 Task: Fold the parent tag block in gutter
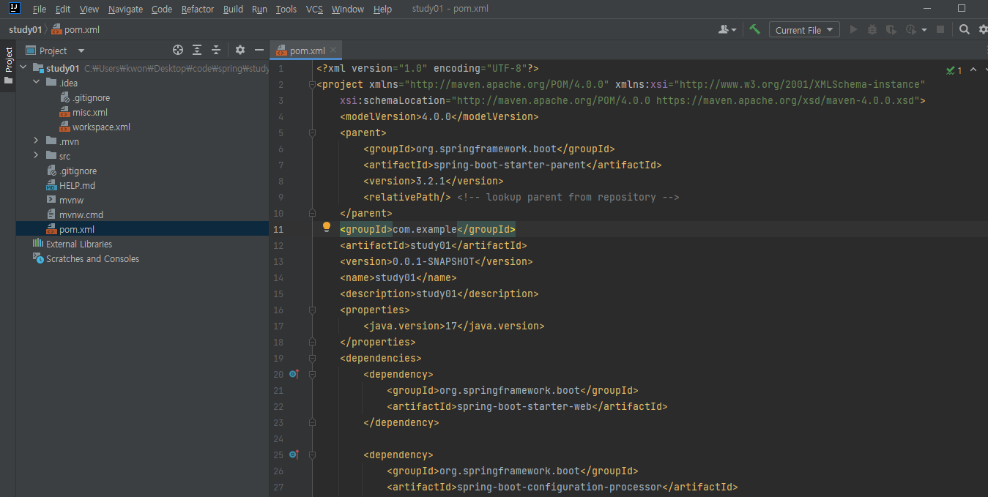pos(312,132)
